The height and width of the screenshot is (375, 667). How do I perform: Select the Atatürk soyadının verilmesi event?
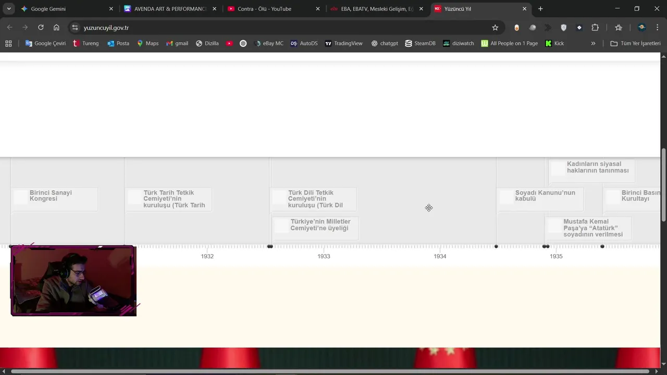pyautogui.click(x=588, y=228)
